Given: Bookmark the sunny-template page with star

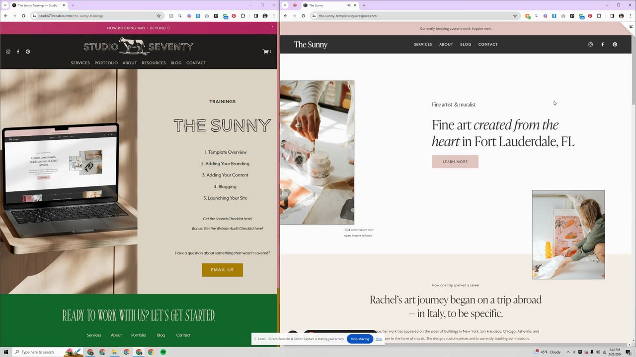Looking at the screenshot, I should (x=515, y=16).
